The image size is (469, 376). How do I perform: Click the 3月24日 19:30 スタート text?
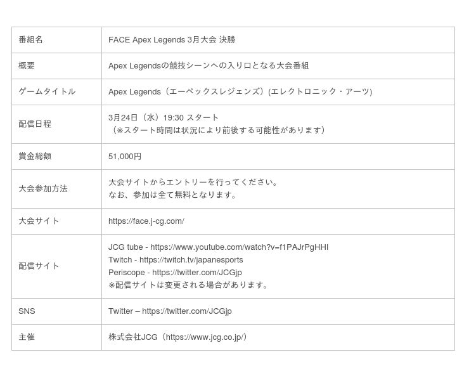[164, 118]
